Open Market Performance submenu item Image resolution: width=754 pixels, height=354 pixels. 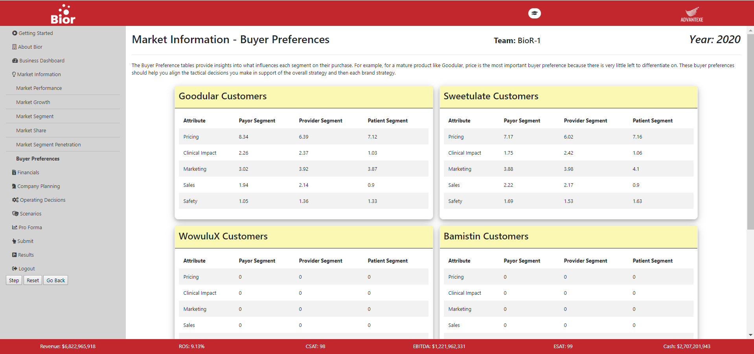pyautogui.click(x=39, y=88)
